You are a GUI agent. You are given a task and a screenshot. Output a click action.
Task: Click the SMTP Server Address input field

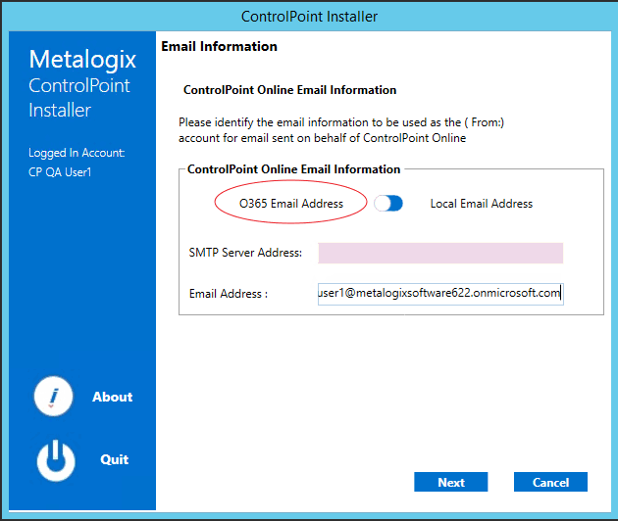(440, 254)
